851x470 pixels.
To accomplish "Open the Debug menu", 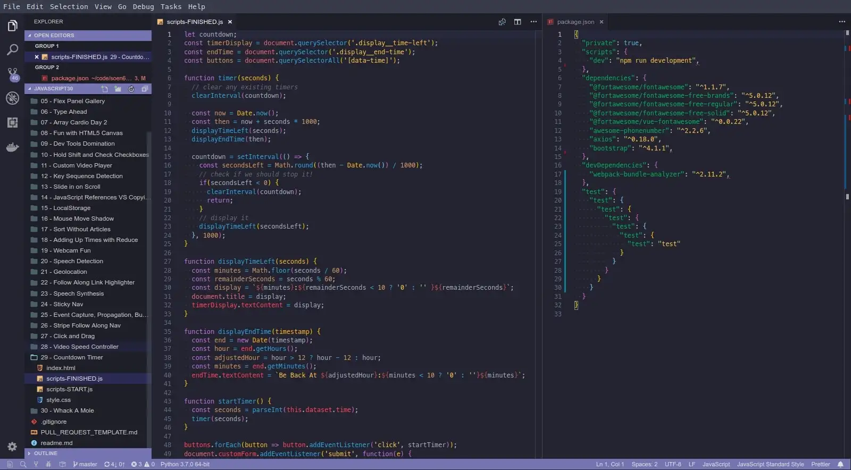I will click(x=143, y=6).
